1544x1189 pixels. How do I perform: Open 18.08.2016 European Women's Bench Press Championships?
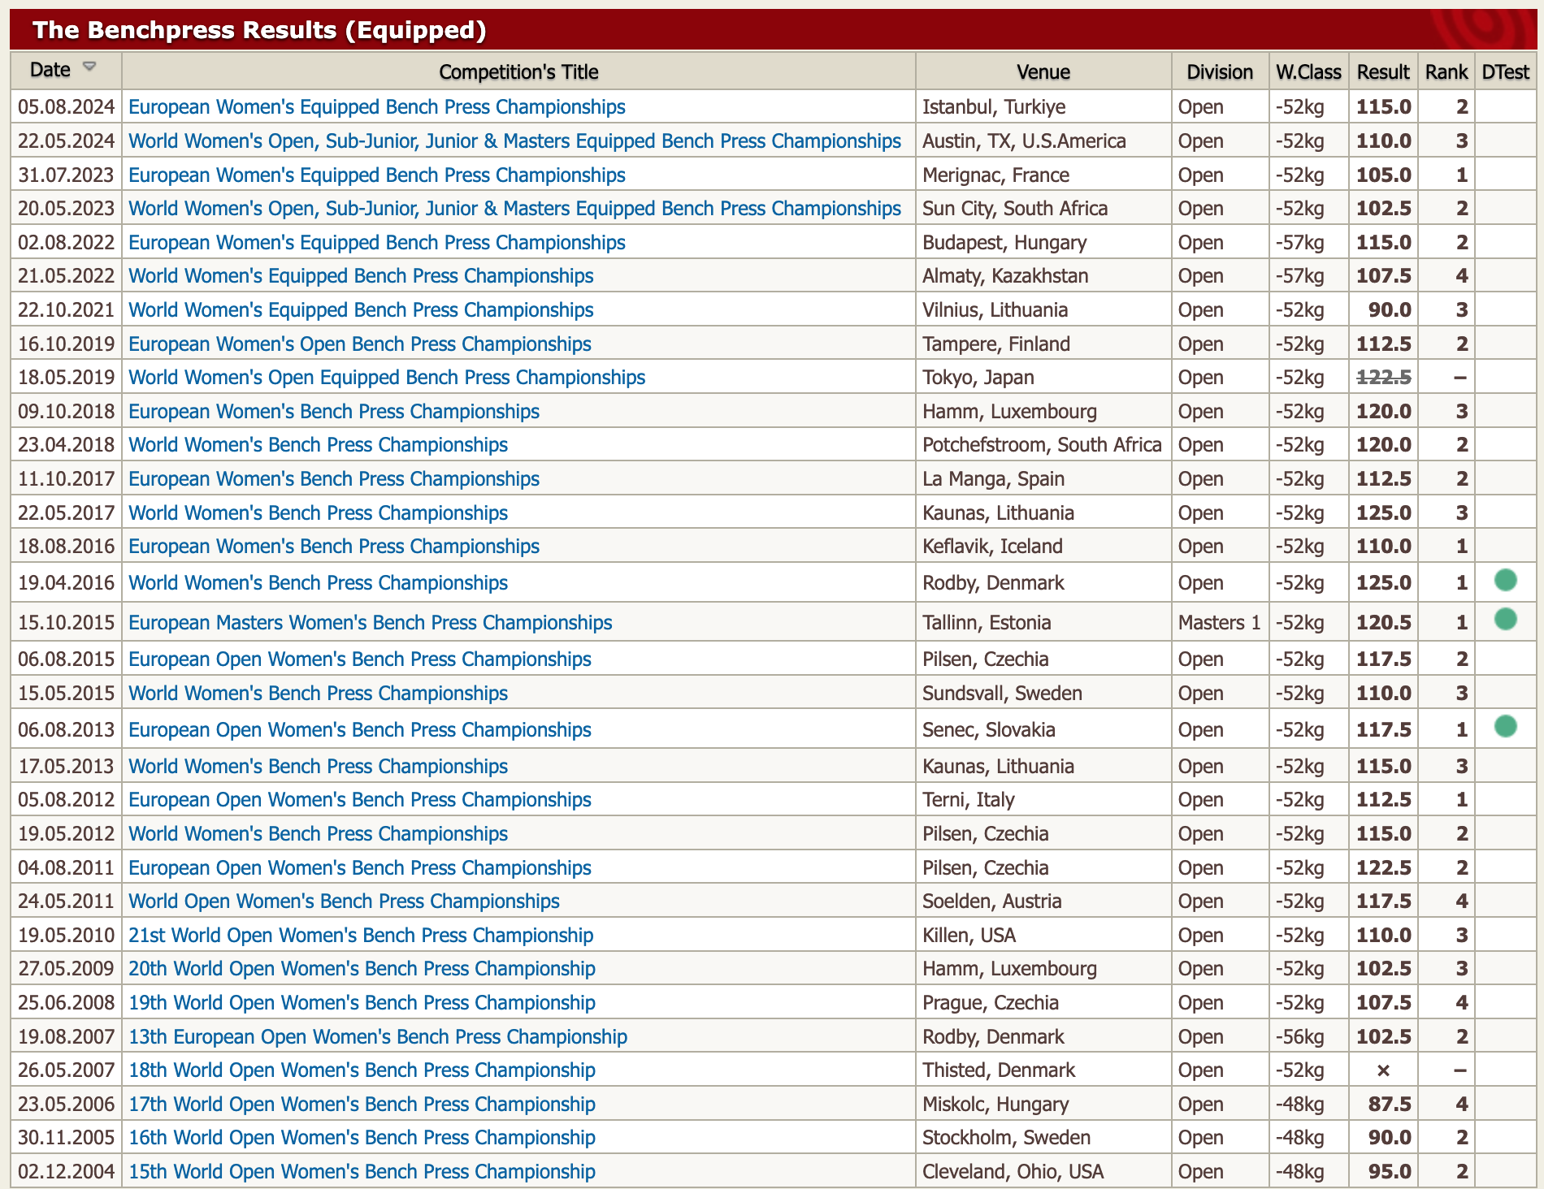[334, 547]
